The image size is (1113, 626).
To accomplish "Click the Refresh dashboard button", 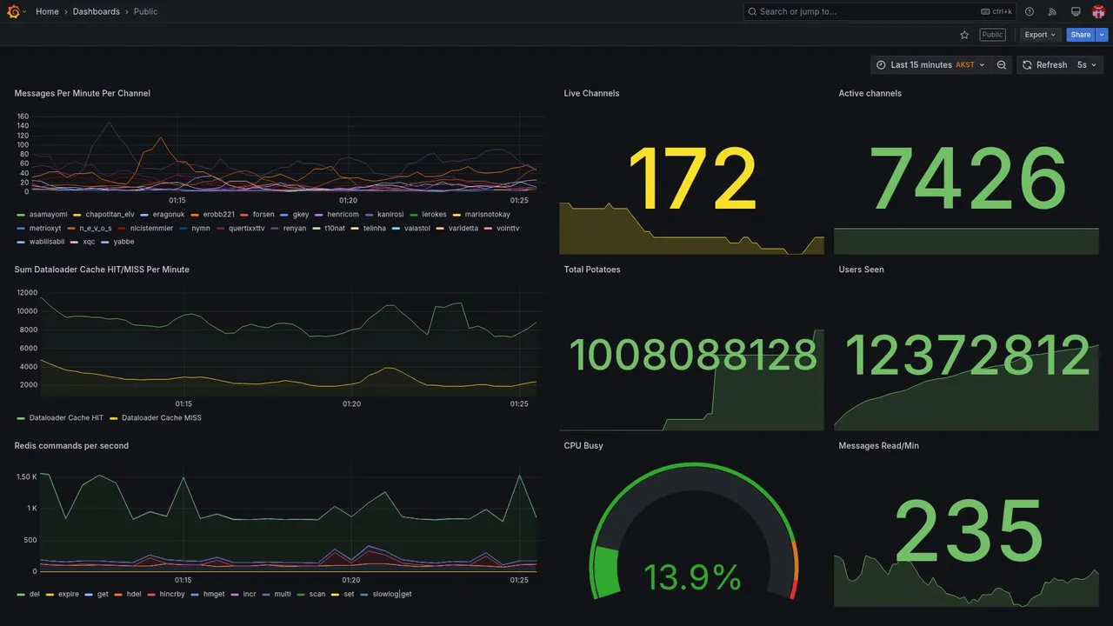I will point(1044,65).
